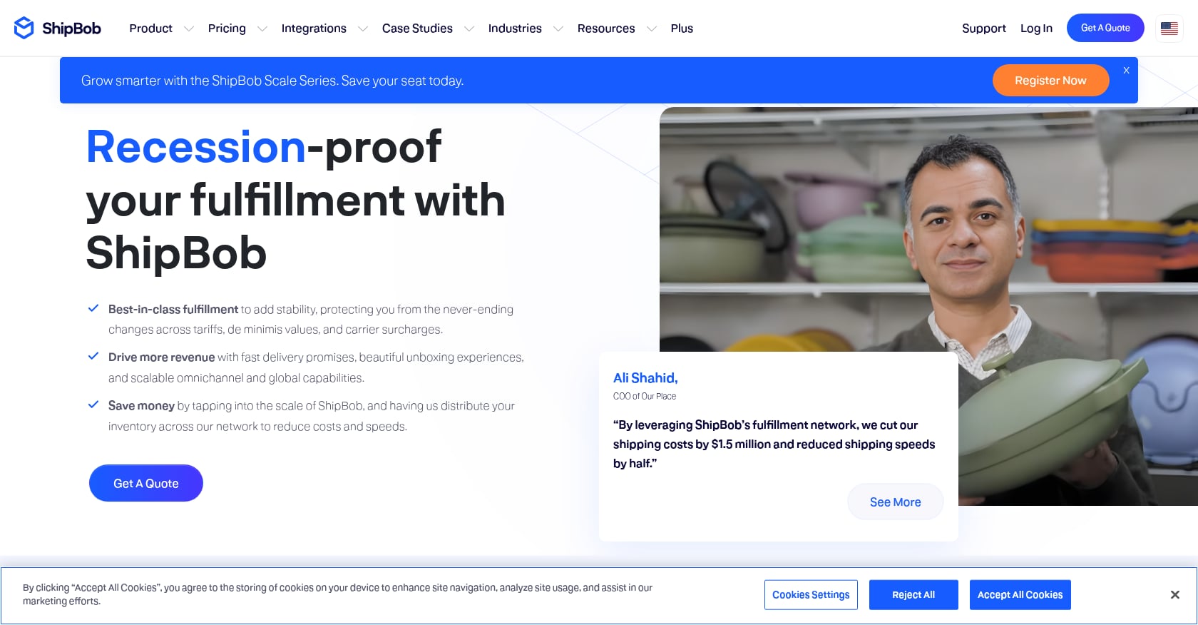Click the hero Get A Quote button
Viewport: 1198px width, 625px height.
click(x=146, y=483)
